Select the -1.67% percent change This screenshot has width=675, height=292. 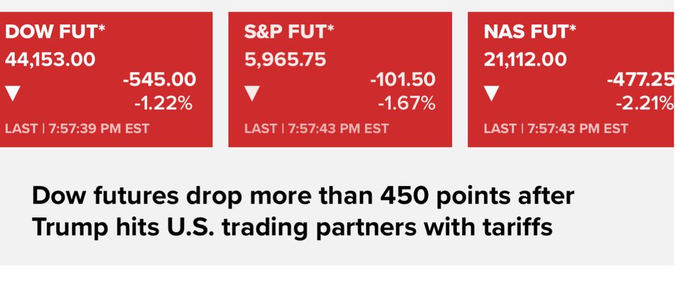(406, 104)
